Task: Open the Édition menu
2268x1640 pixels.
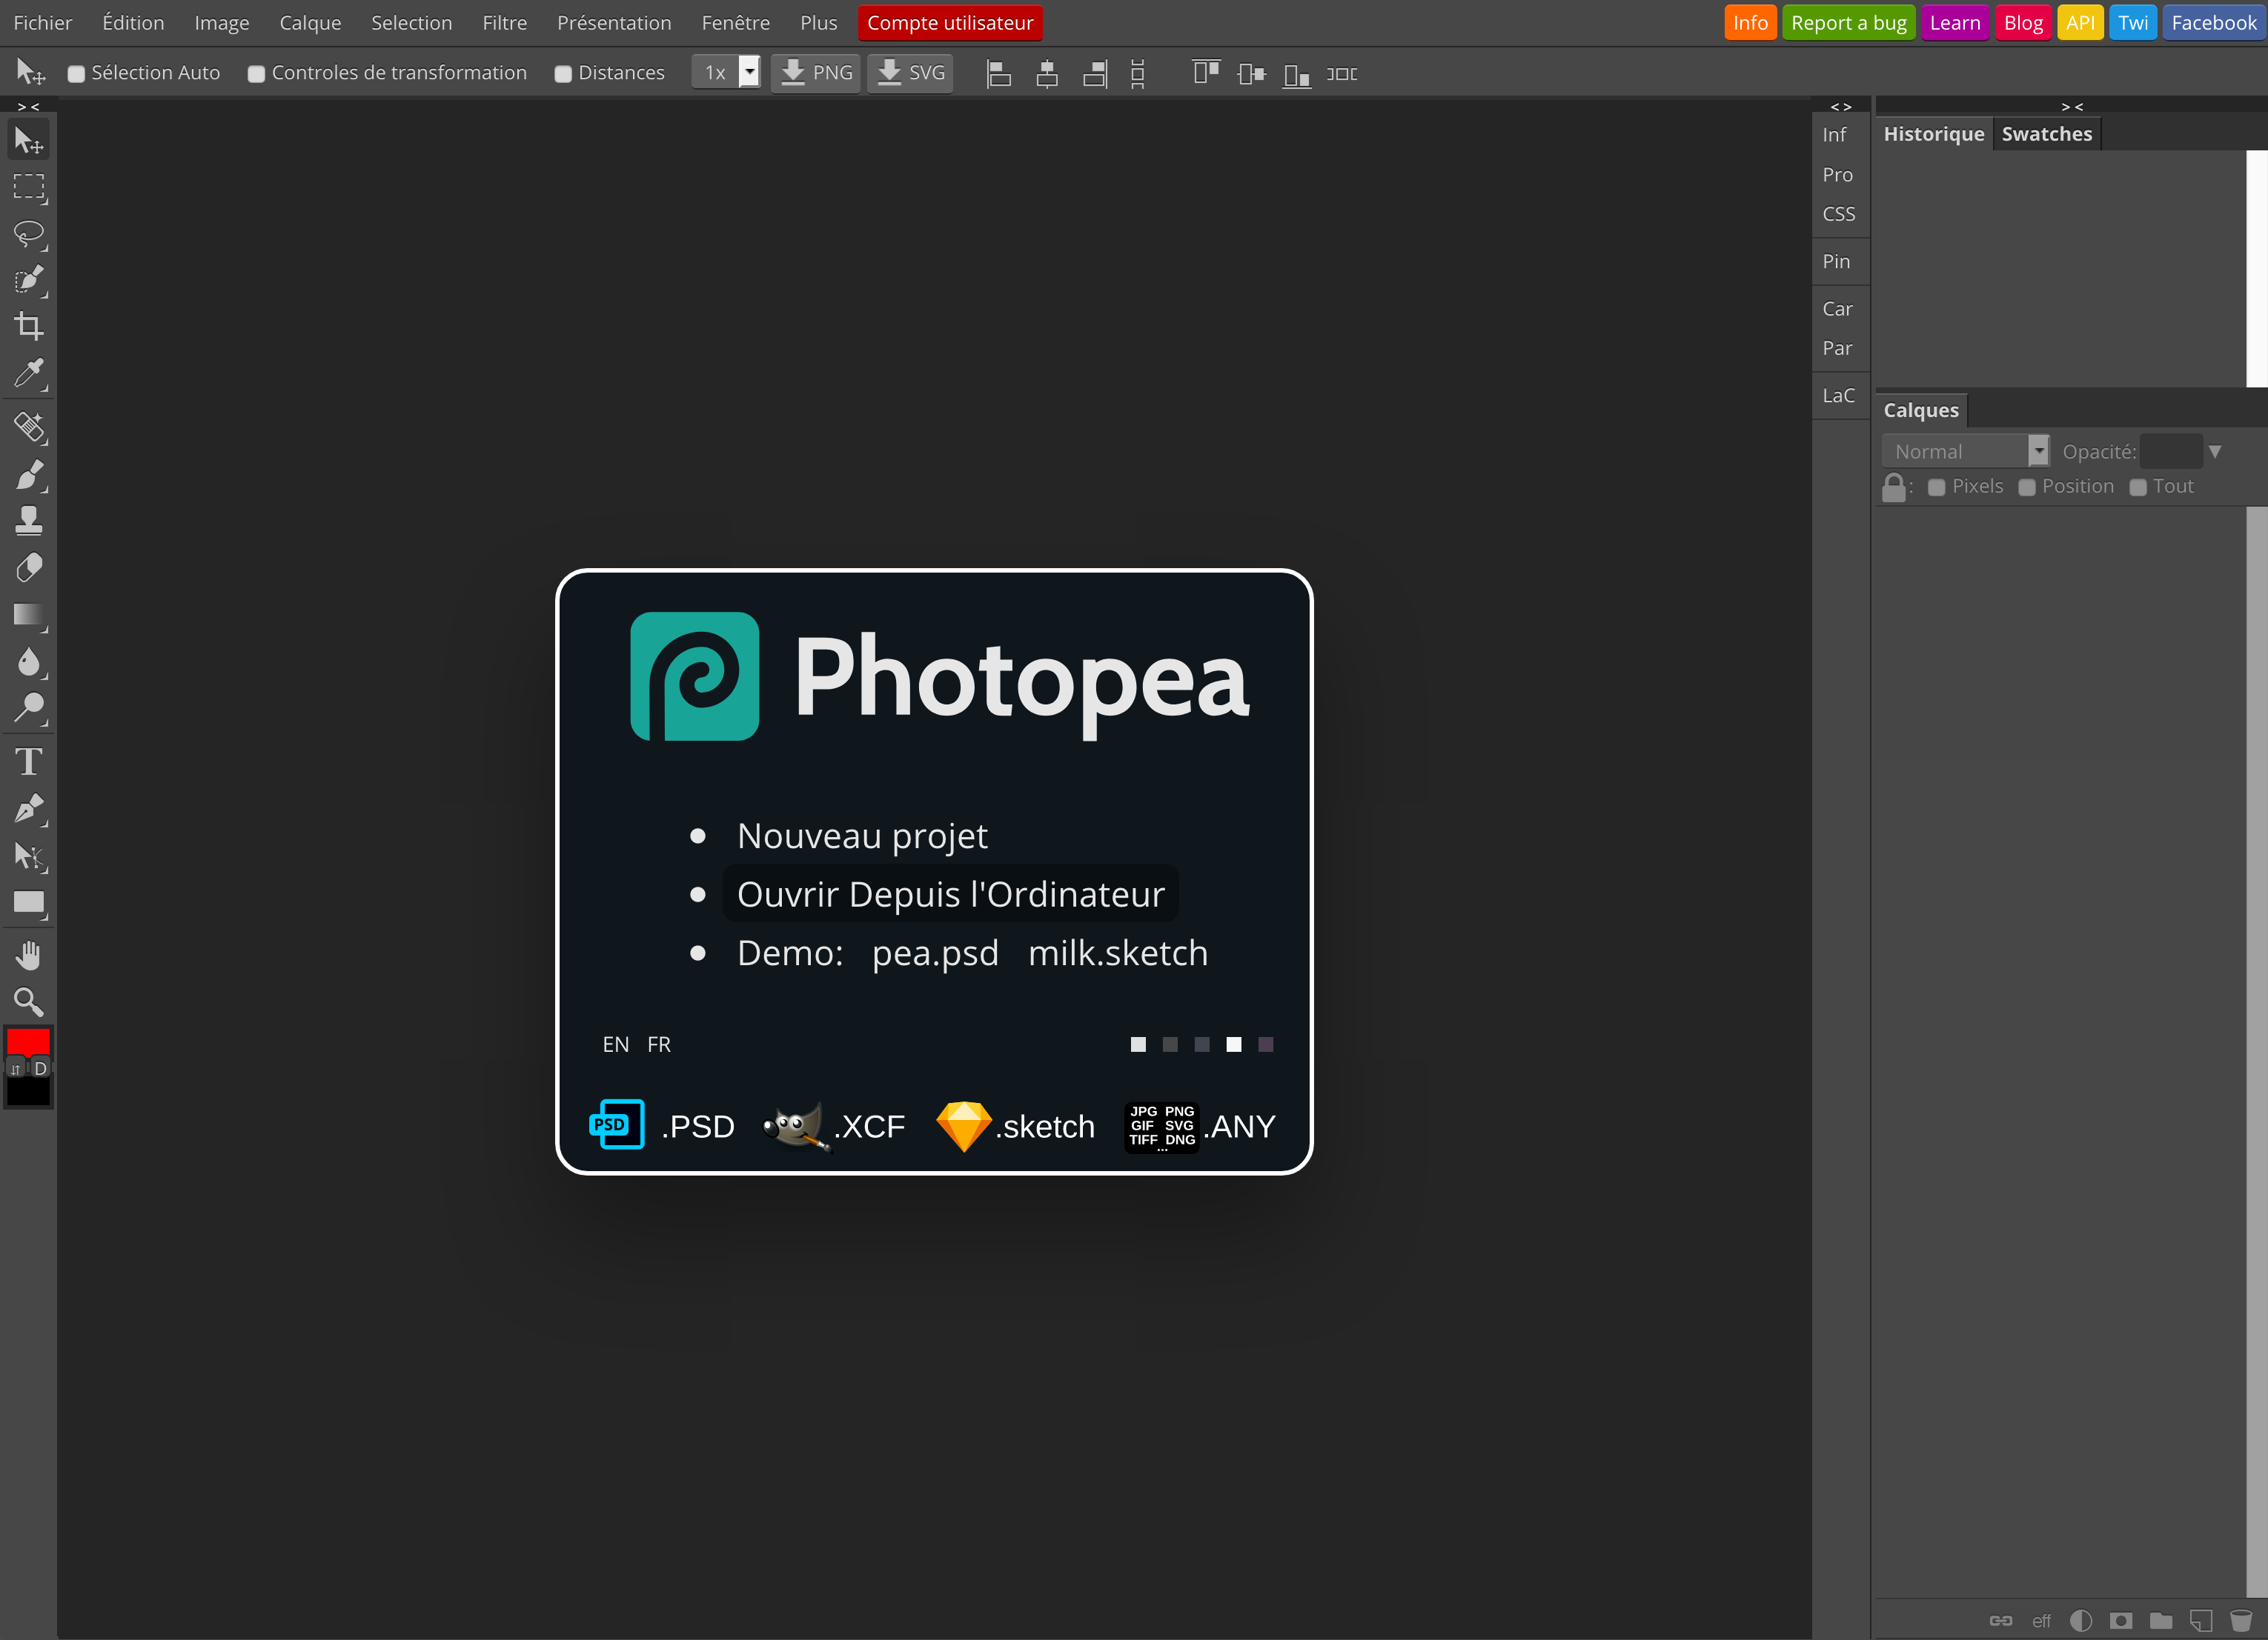Action: 133,22
